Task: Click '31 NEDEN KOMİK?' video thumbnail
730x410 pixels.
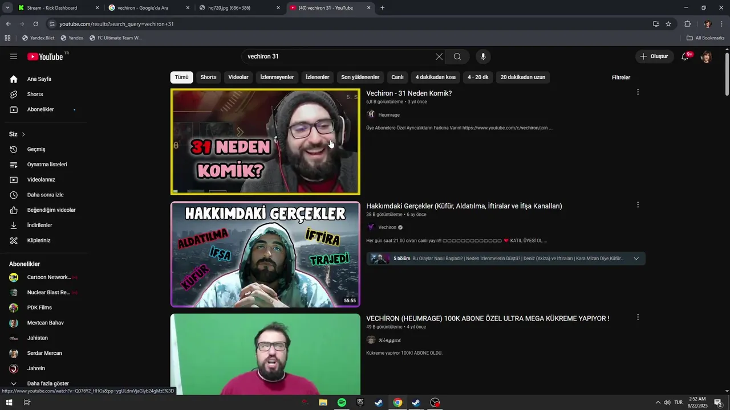Action: click(265, 142)
